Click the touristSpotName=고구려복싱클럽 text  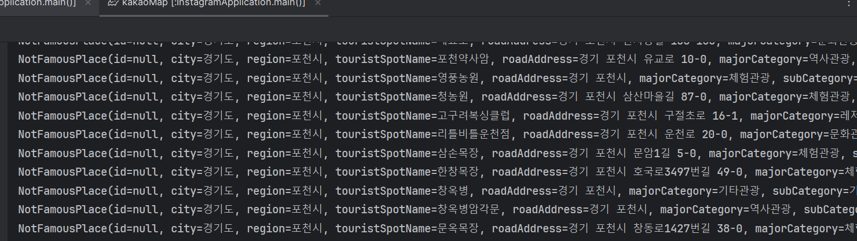click(x=424, y=116)
